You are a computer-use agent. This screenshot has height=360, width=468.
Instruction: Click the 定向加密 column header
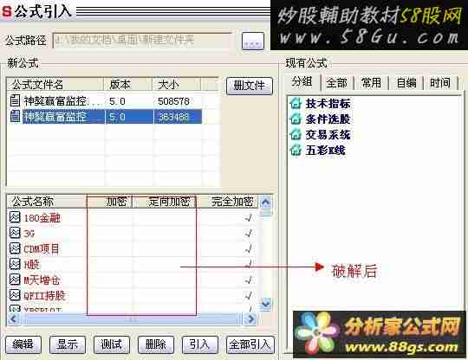164,202
